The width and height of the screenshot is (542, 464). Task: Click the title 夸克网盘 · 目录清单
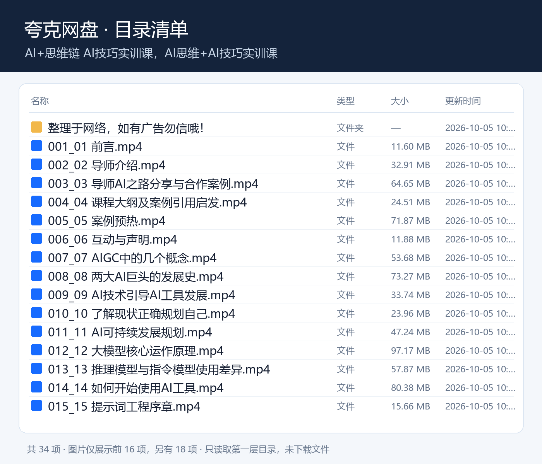106,30
